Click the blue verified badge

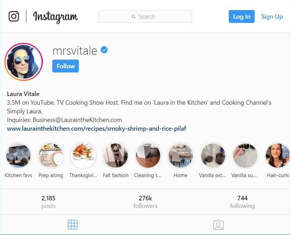[104, 50]
